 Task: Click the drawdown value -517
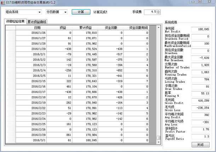110,54
